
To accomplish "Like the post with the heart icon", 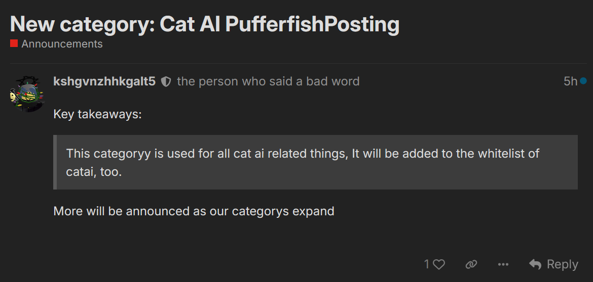I will click(439, 264).
